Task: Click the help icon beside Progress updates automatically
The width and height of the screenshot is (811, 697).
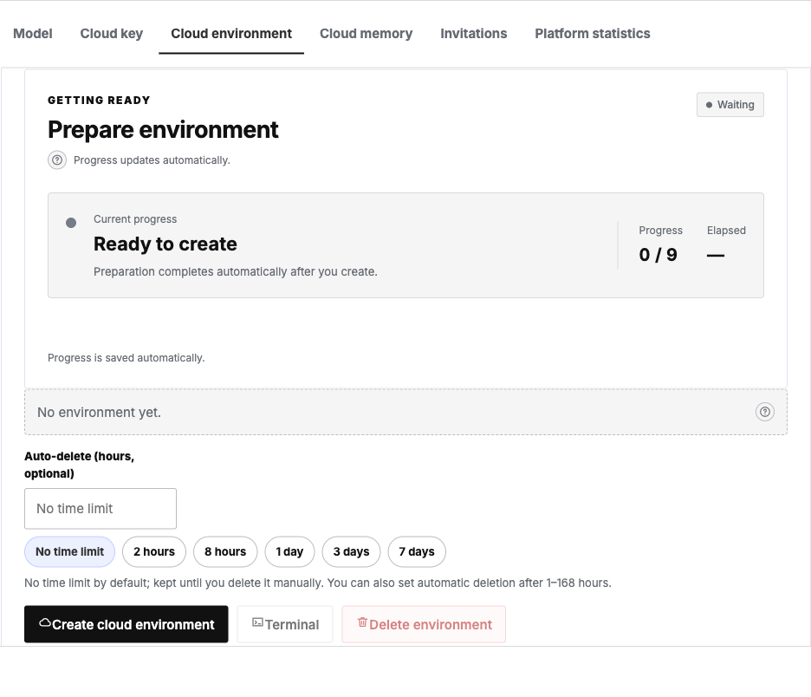Action: coord(57,160)
